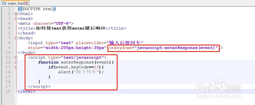Click the onkeydown attribute name
This screenshot has height=105, width=255.
pyautogui.click(x=120, y=48)
